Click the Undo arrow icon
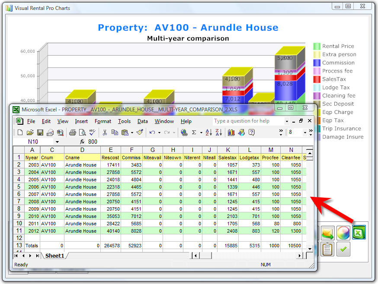Viewport: 378px width, 284px height. click(x=152, y=133)
